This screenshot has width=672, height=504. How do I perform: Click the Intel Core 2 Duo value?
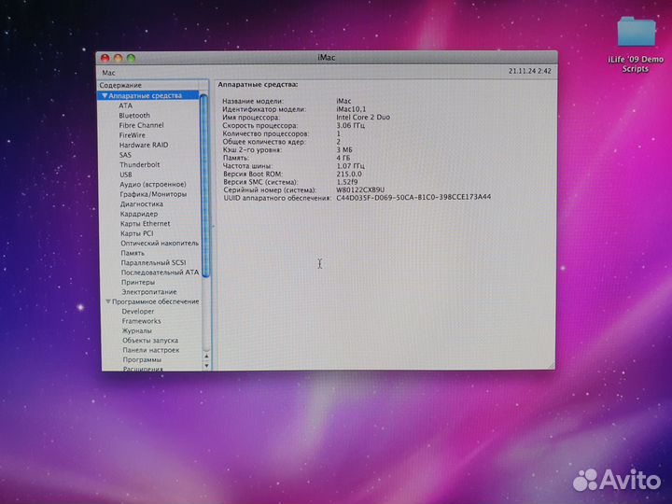pyautogui.click(x=363, y=117)
